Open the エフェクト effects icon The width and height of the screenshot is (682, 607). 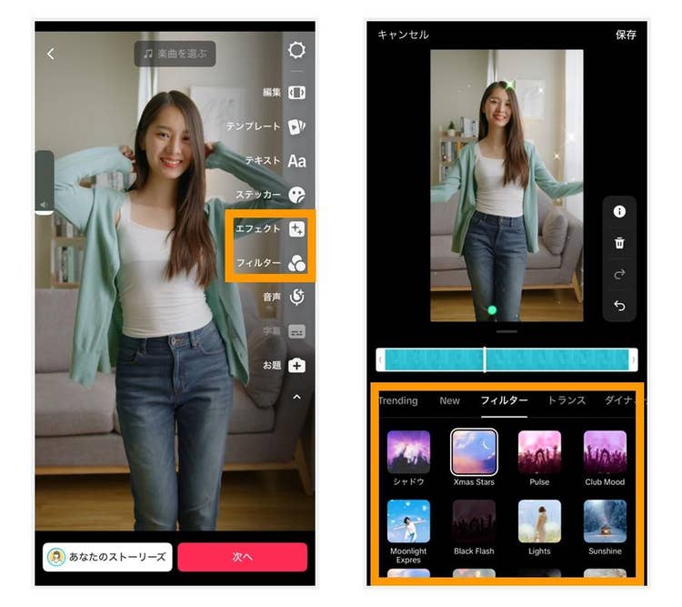pyautogui.click(x=296, y=228)
